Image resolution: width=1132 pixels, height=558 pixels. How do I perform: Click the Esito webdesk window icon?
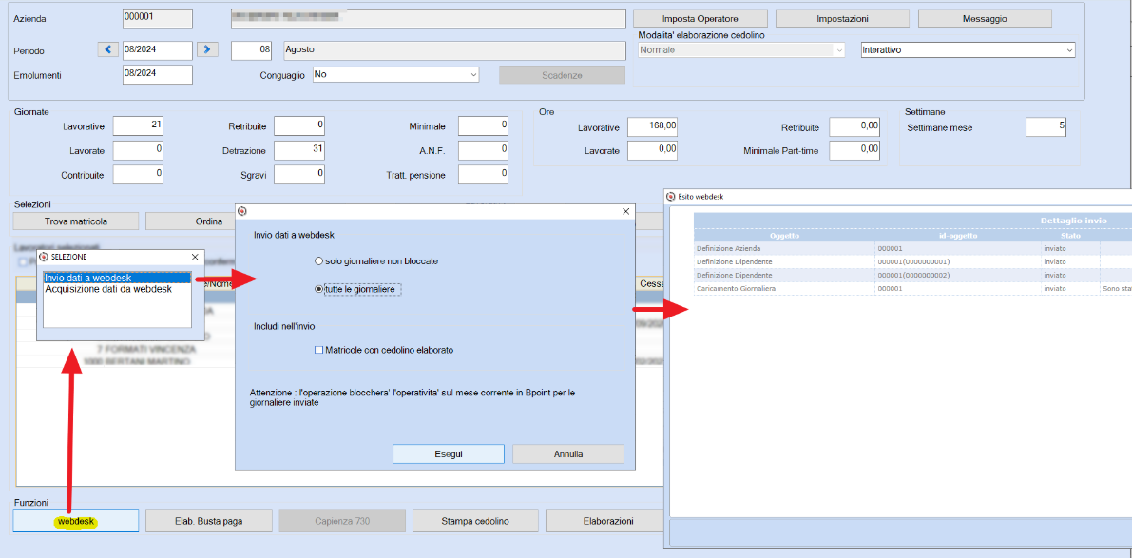tap(671, 196)
